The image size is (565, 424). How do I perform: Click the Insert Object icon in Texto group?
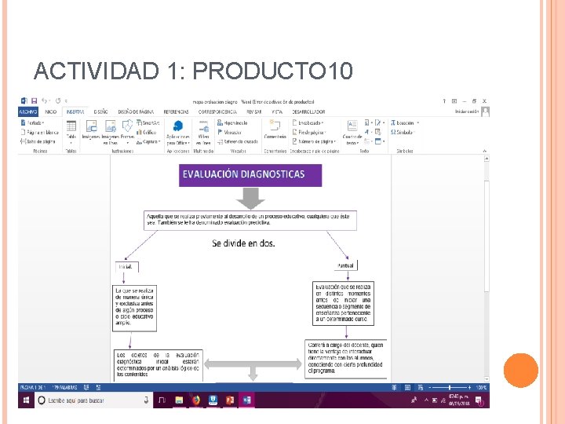click(x=379, y=141)
